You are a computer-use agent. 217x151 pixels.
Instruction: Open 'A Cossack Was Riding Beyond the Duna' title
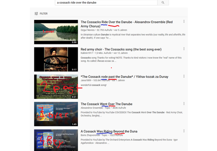109,131
